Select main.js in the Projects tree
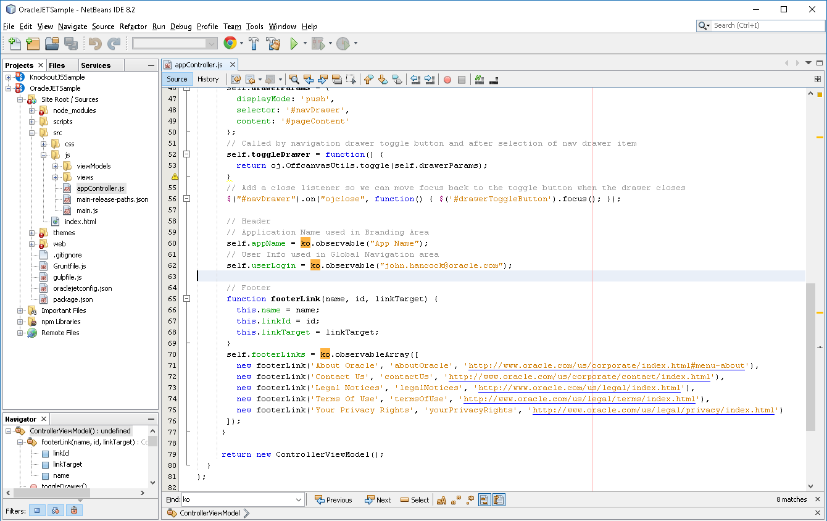The width and height of the screenshot is (827, 521). click(x=87, y=210)
